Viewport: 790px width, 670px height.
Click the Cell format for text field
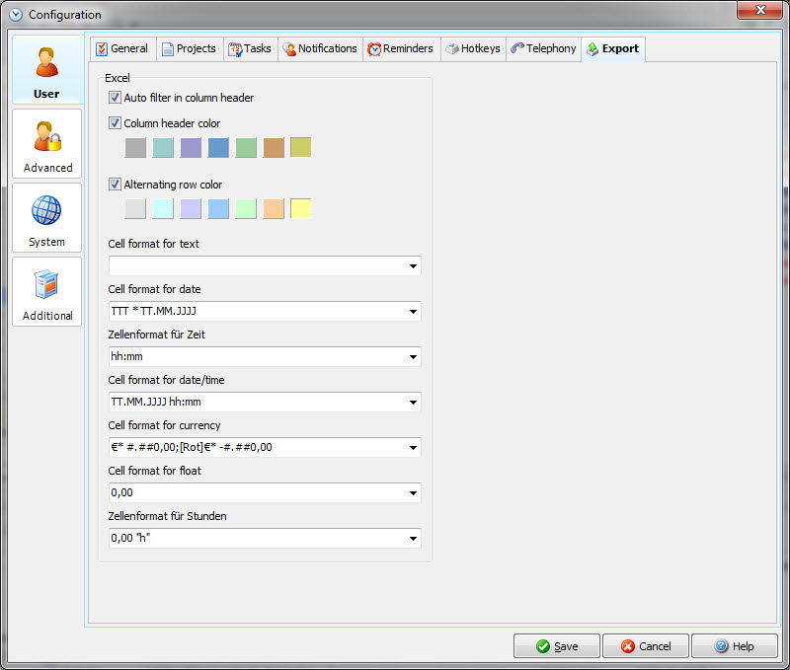(x=257, y=266)
